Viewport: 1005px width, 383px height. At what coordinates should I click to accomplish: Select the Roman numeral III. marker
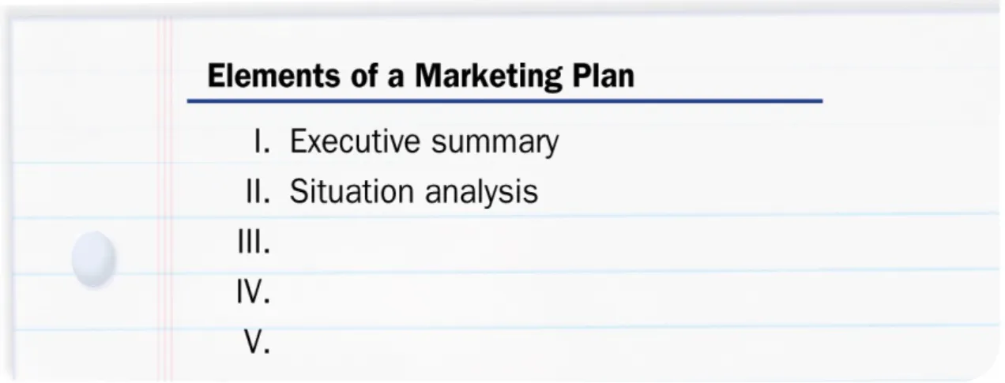pyautogui.click(x=254, y=243)
